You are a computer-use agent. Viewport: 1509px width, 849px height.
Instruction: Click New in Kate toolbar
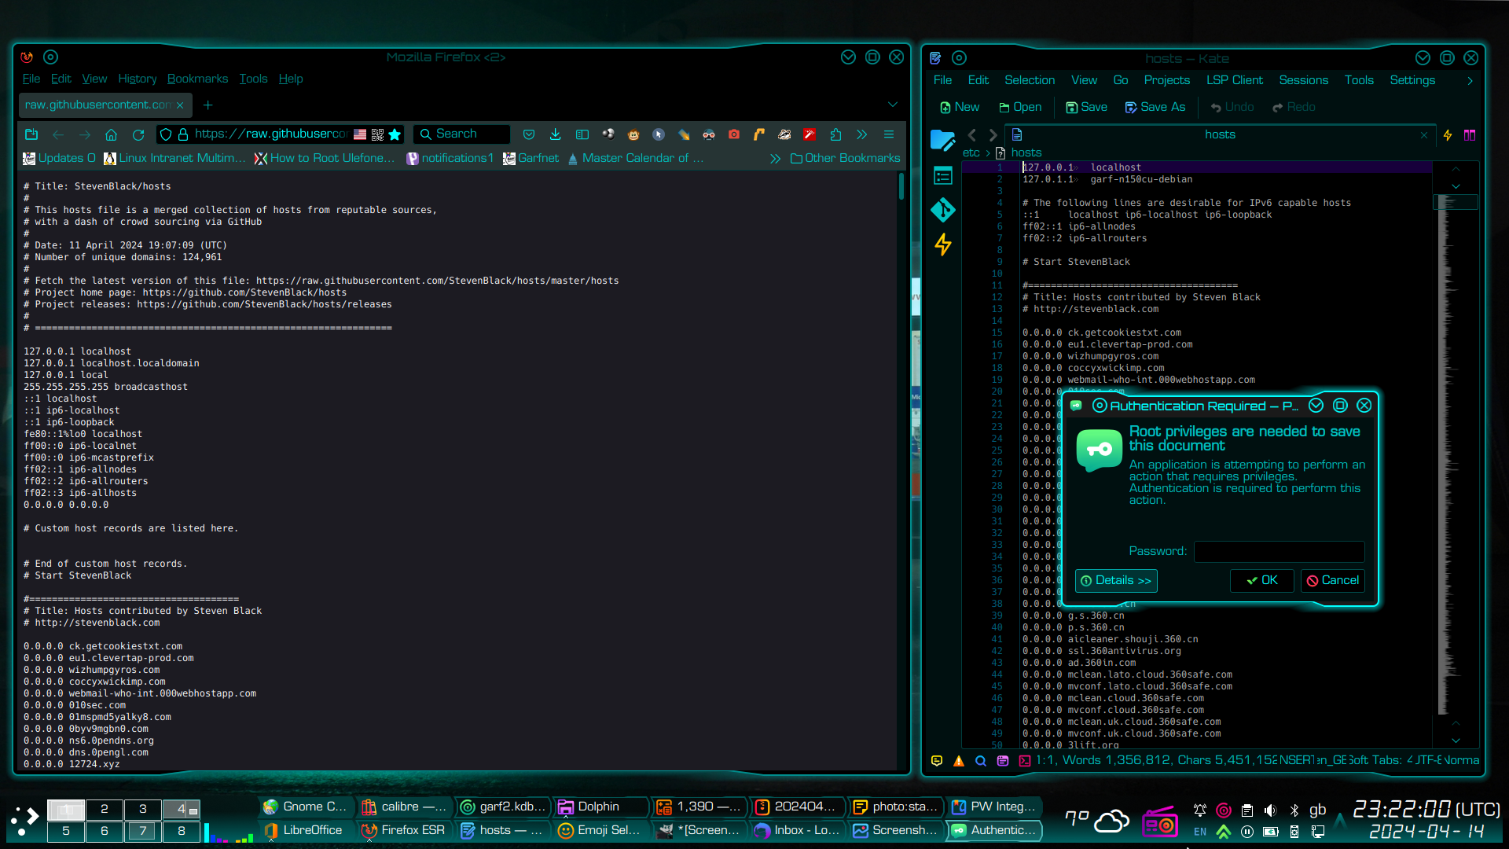tap(960, 108)
